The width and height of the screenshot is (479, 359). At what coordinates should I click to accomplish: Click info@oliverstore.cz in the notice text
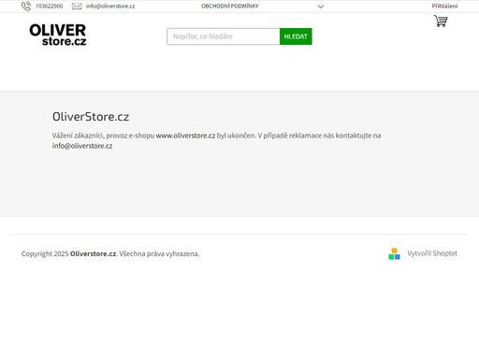point(82,146)
